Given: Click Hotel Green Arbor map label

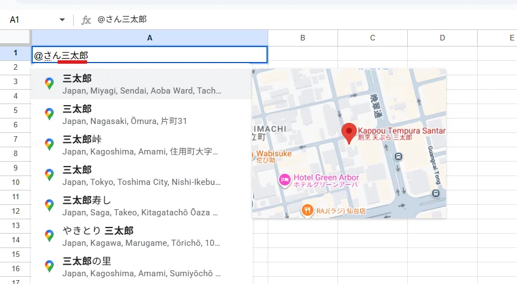Looking at the screenshot, I should point(326,180).
